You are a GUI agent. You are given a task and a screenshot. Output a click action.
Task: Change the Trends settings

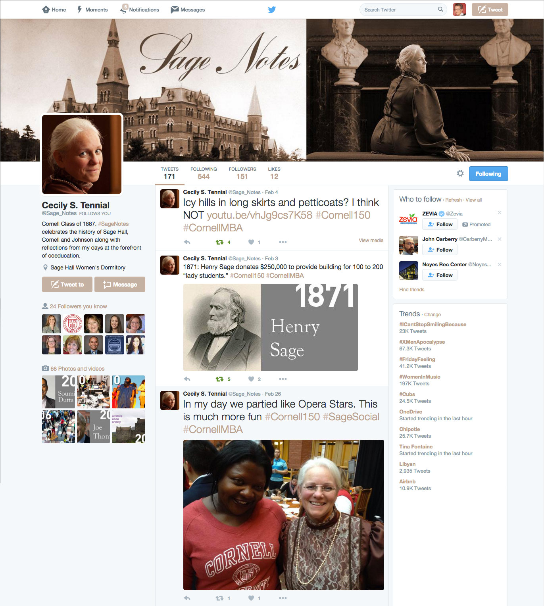tap(433, 315)
